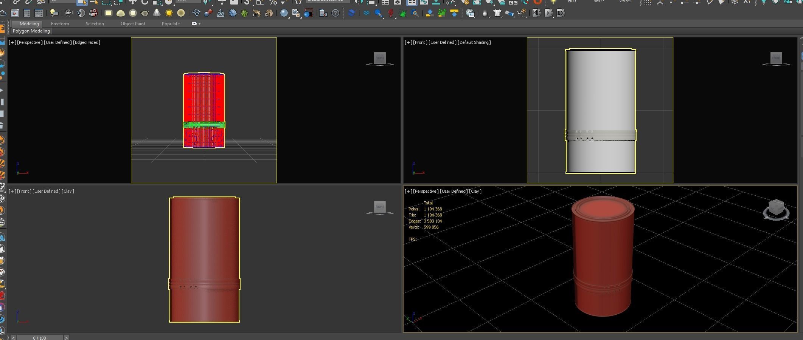Click the white T-shirt cloth icon
Image resolution: width=803 pixels, height=340 pixels.
tap(497, 13)
